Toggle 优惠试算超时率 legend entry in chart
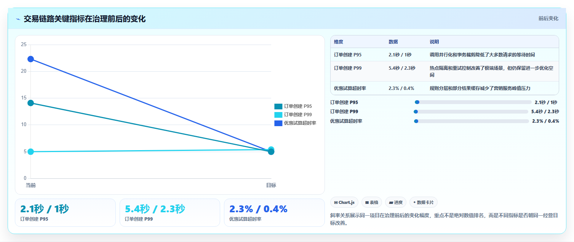574x242 pixels. click(x=295, y=123)
